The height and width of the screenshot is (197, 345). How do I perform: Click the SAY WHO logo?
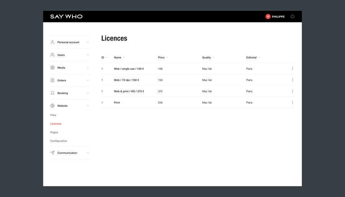pyautogui.click(x=66, y=16)
